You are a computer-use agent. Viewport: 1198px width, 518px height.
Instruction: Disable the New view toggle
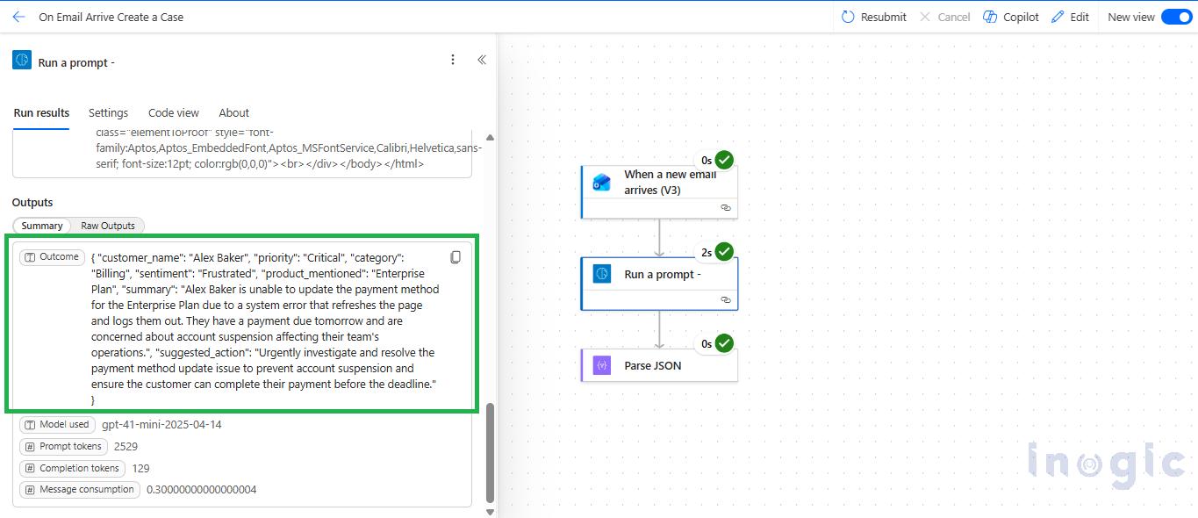(x=1176, y=16)
